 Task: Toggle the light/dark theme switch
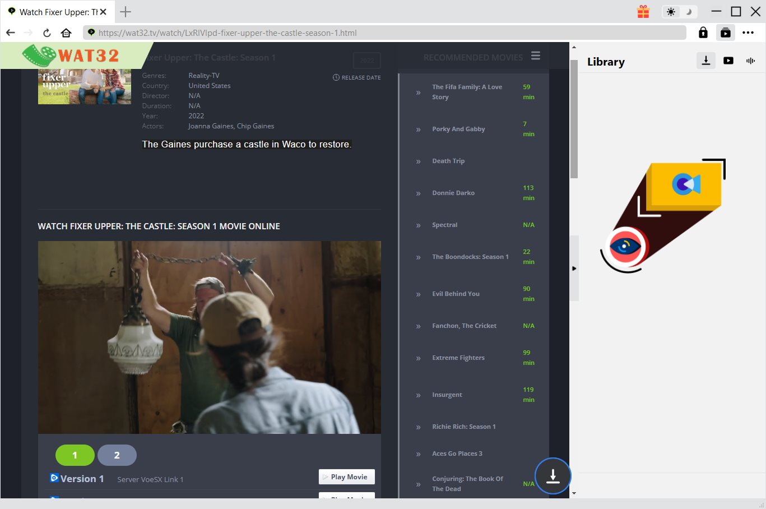pyautogui.click(x=679, y=12)
